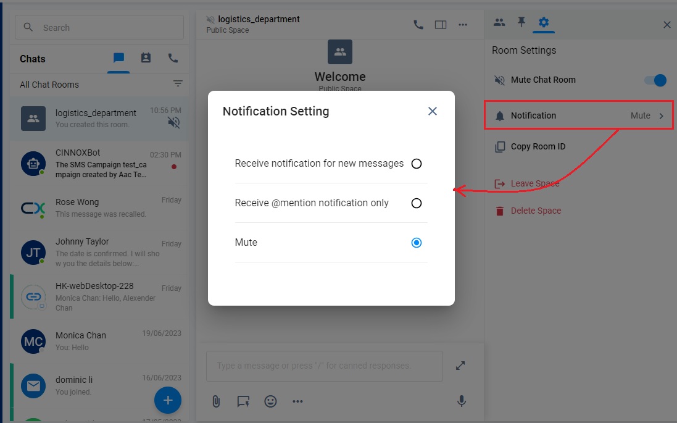
Task: Click the muted icon on logistics_department row
Action: click(x=173, y=123)
